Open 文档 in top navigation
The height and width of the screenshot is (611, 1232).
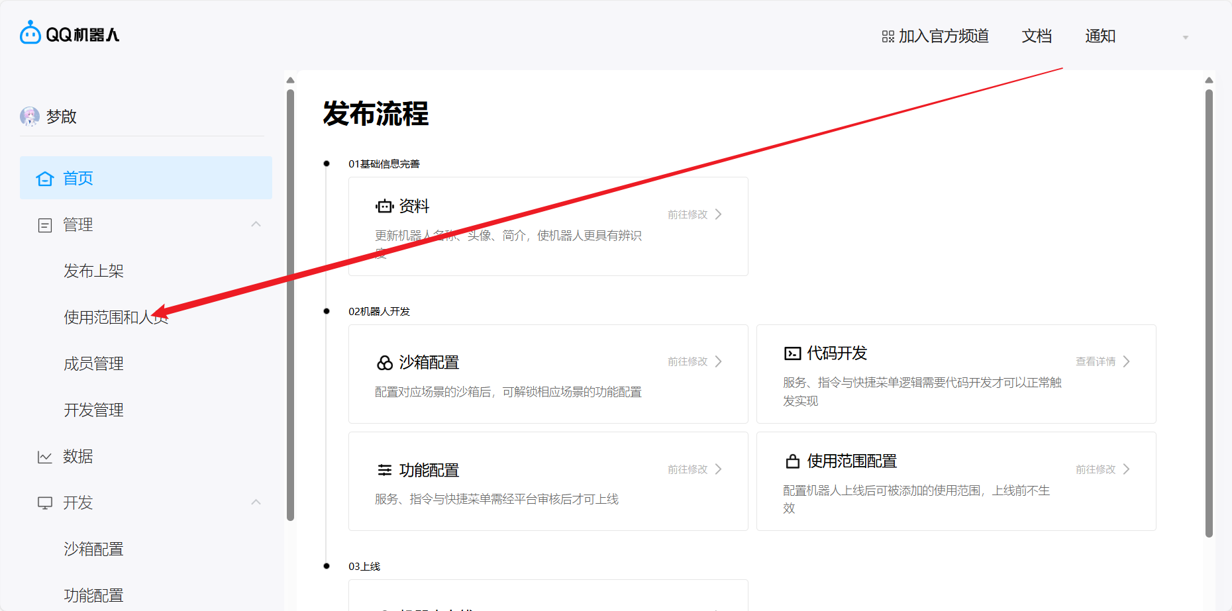(x=1037, y=36)
